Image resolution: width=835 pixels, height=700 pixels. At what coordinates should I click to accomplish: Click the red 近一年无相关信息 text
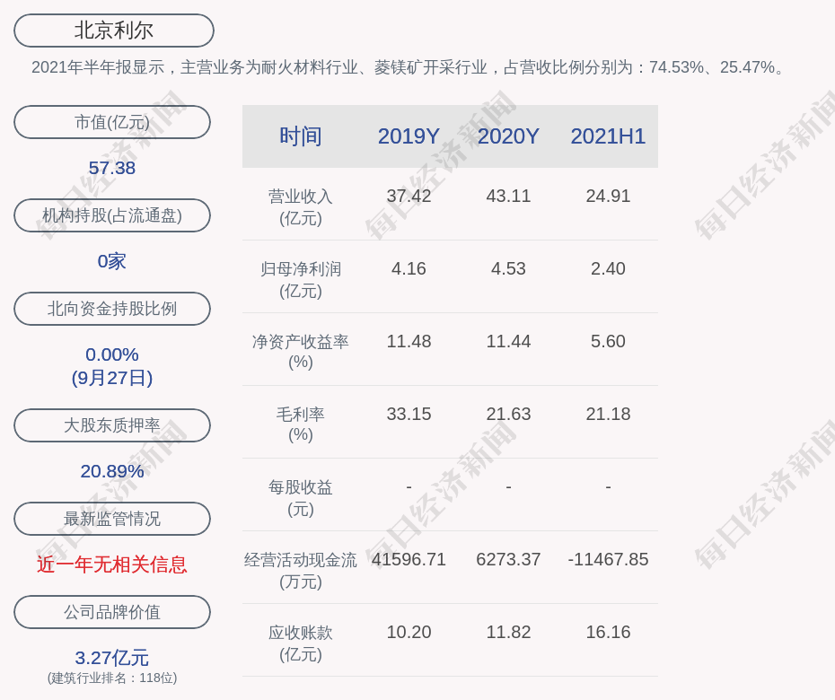coord(112,564)
